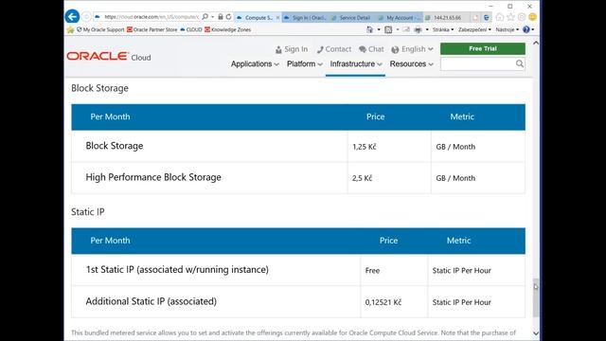Switch to the Sign In | Oracle tab
This screenshot has width=606, height=341.
pos(305,18)
